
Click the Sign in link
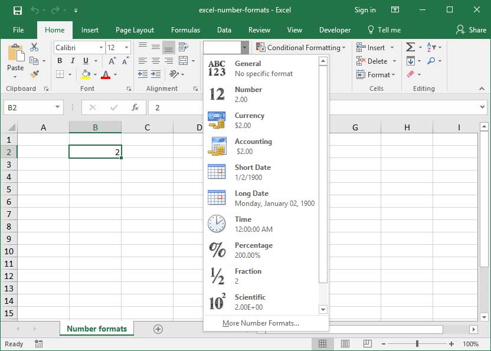point(365,10)
